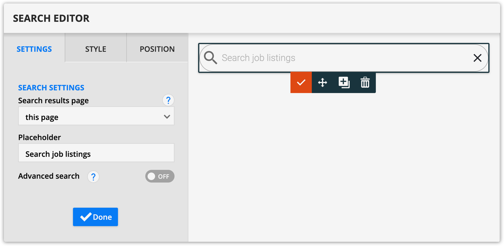Open the Search results page dropdown

point(96,116)
